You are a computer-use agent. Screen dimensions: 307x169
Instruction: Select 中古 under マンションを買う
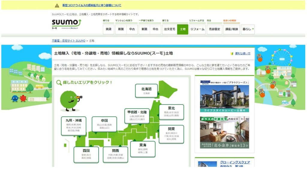coord(132,29)
